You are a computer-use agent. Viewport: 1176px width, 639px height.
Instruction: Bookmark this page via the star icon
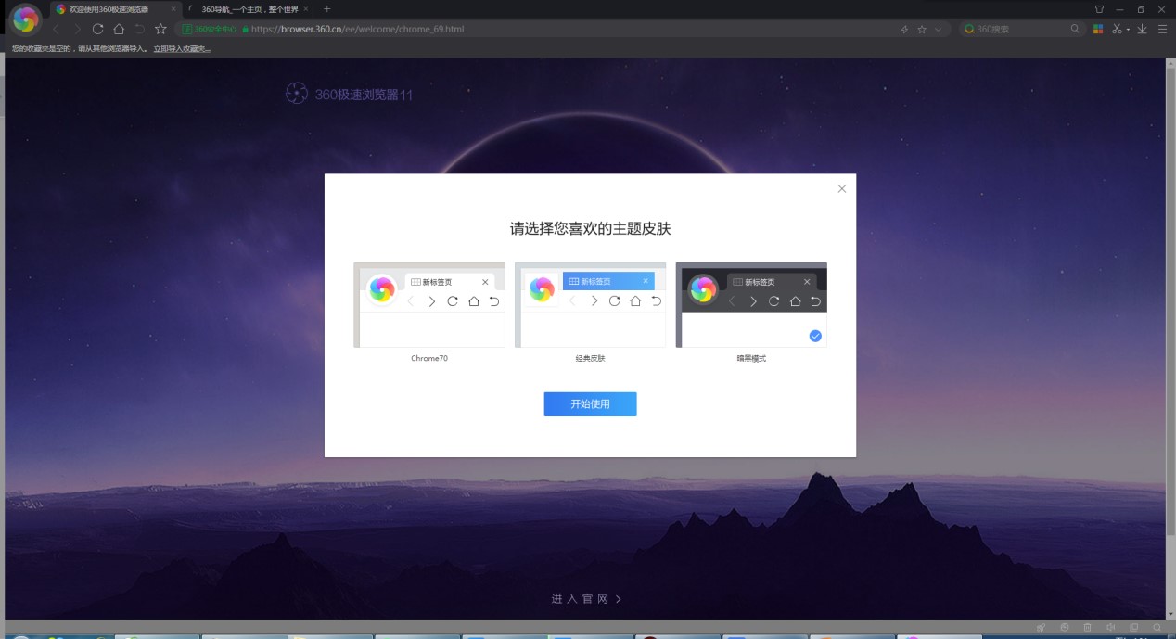click(x=922, y=29)
